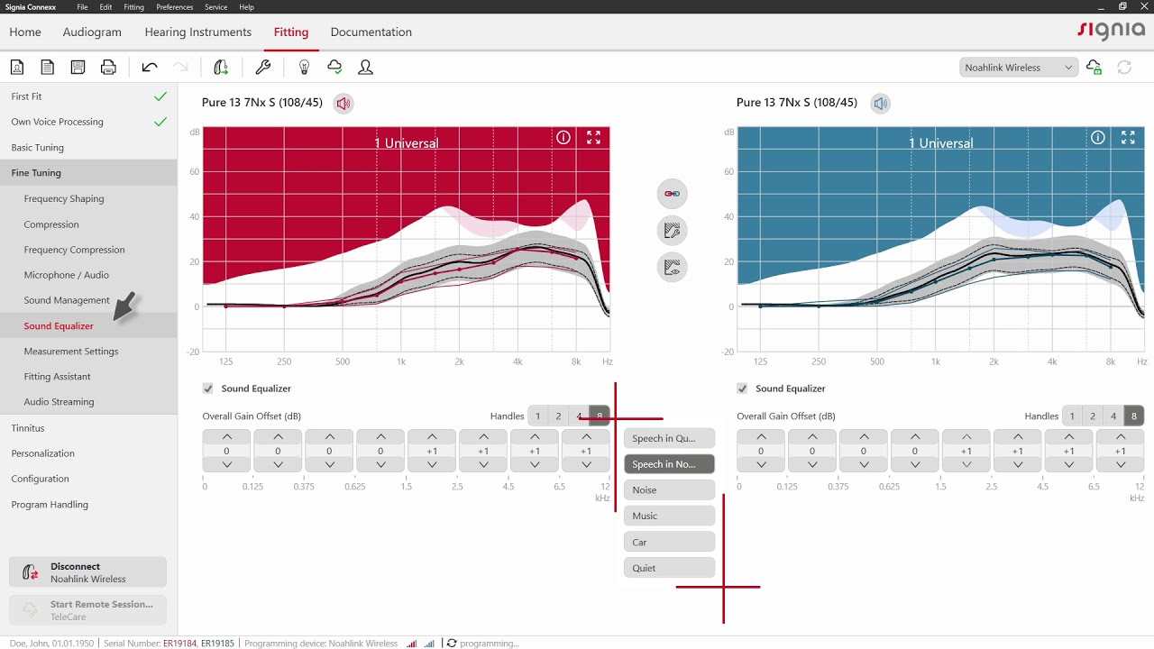Viewport: 1154px width, 649px height.
Task: Toggle the left-right coupling link icon
Action: pos(672,194)
